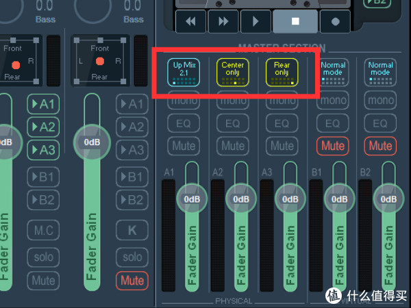
Task: Change the Center only bus mode
Action: pyautogui.click(x=233, y=73)
